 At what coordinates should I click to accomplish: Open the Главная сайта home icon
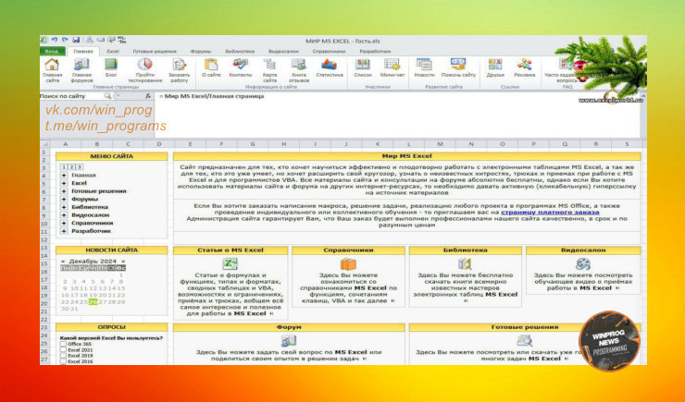[x=52, y=65]
